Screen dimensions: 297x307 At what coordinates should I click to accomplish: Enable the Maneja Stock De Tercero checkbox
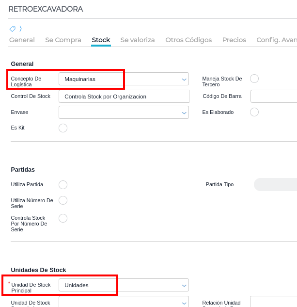(x=254, y=79)
